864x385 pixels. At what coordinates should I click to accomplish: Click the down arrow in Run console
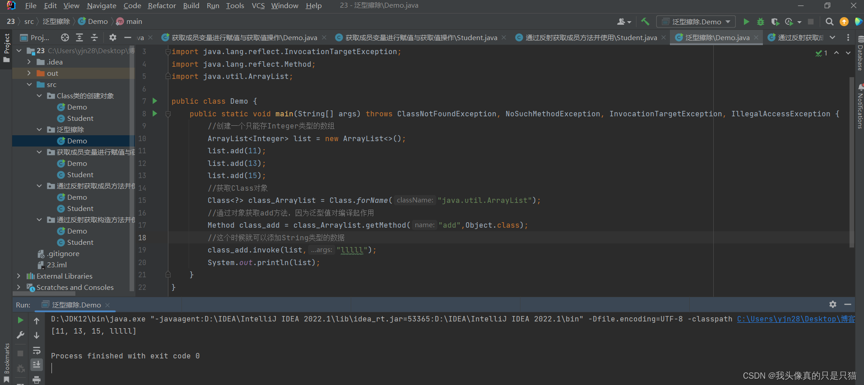tap(37, 335)
